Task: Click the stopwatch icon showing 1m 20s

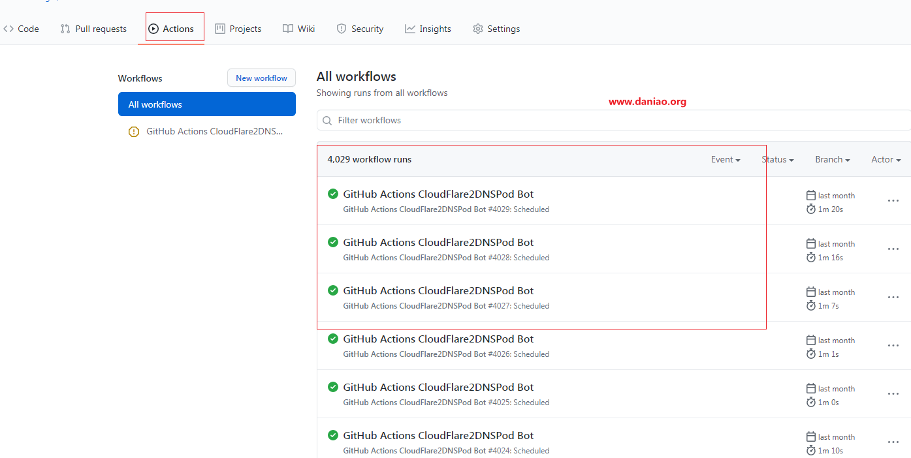Action: pyautogui.click(x=811, y=209)
